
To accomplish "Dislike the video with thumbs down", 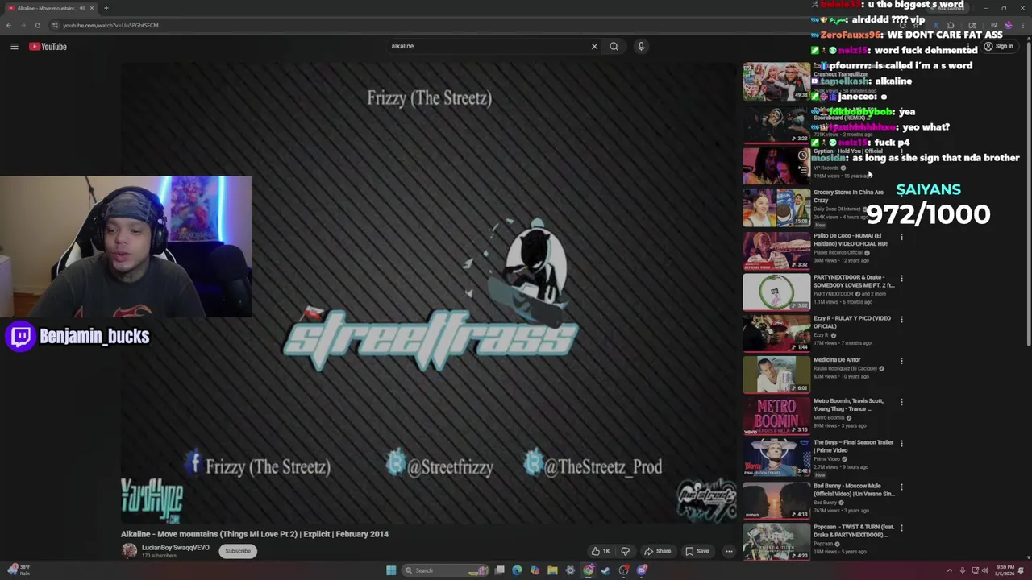I will pyautogui.click(x=625, y=551).
